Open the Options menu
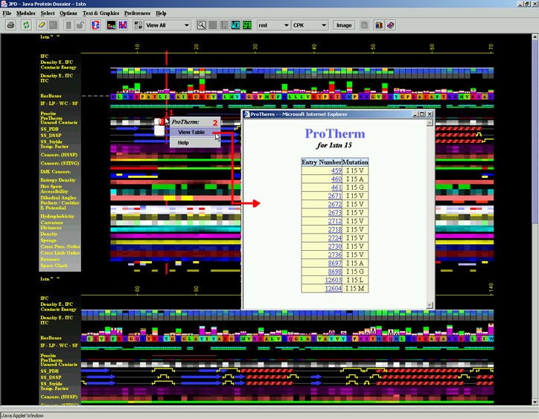 click(68, 13)
